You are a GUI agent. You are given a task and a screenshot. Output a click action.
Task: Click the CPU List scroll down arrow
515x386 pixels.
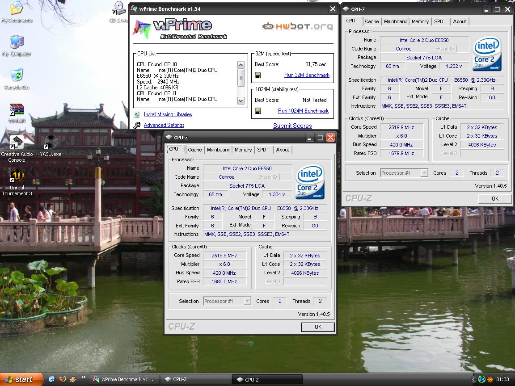(x=241, y=101)
